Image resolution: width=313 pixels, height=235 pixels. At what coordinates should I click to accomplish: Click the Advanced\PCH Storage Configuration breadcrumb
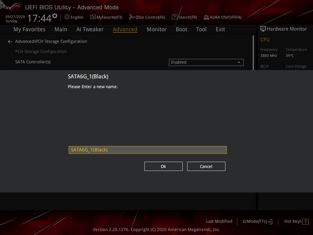click(51, 41)
